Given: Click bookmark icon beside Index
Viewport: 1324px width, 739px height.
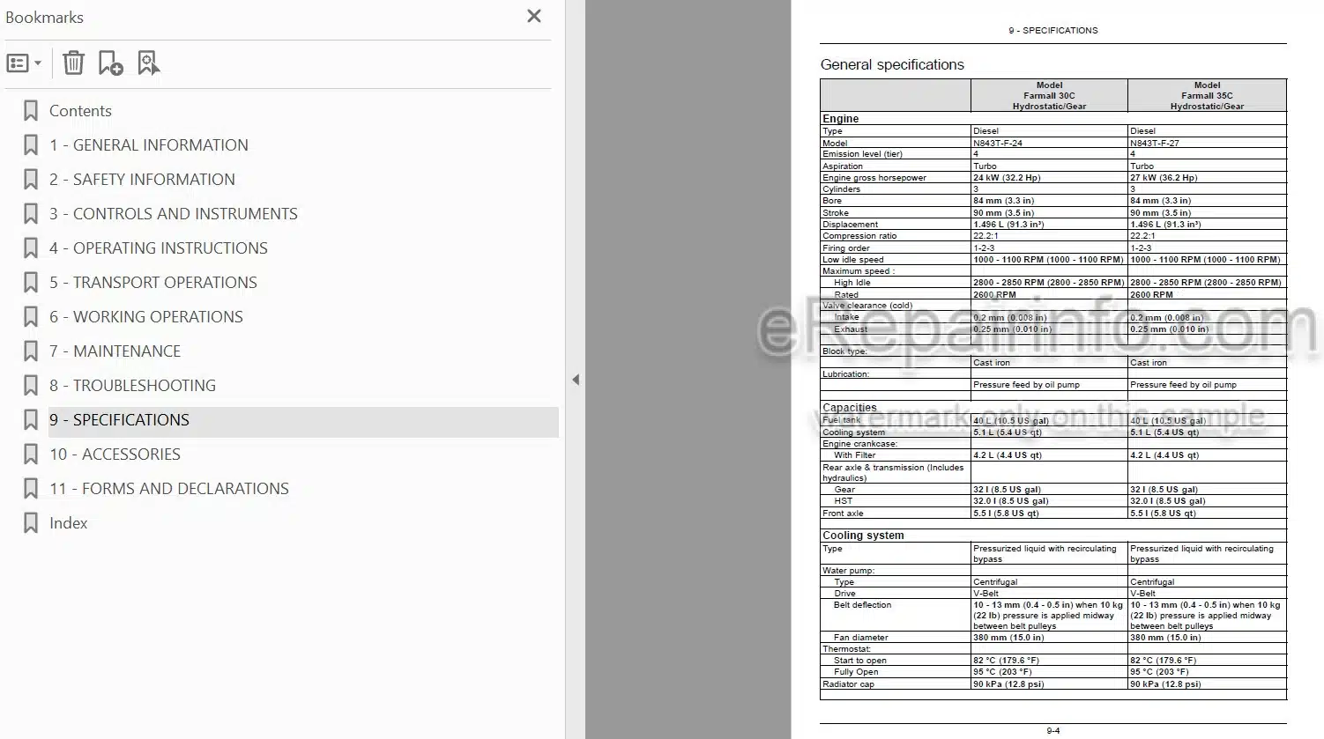Looking at the screenshot, I should point(31,523).
